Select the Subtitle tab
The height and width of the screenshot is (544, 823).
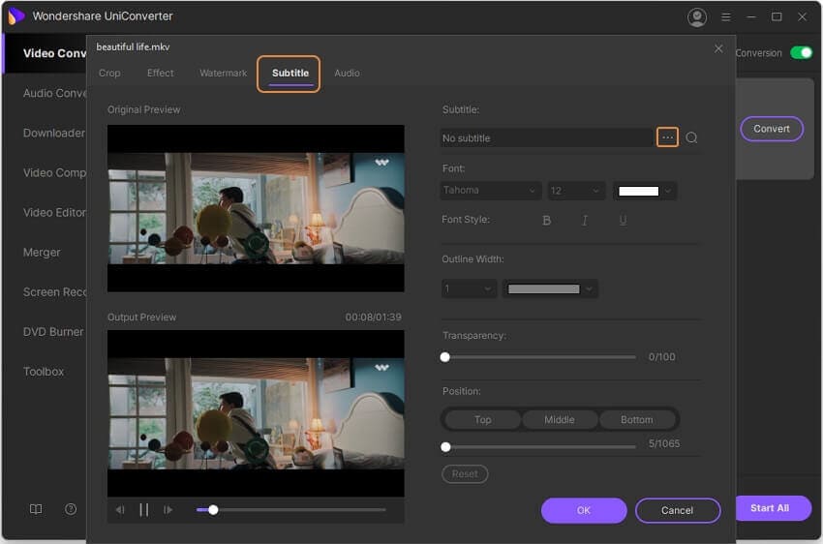click(290, 73)
